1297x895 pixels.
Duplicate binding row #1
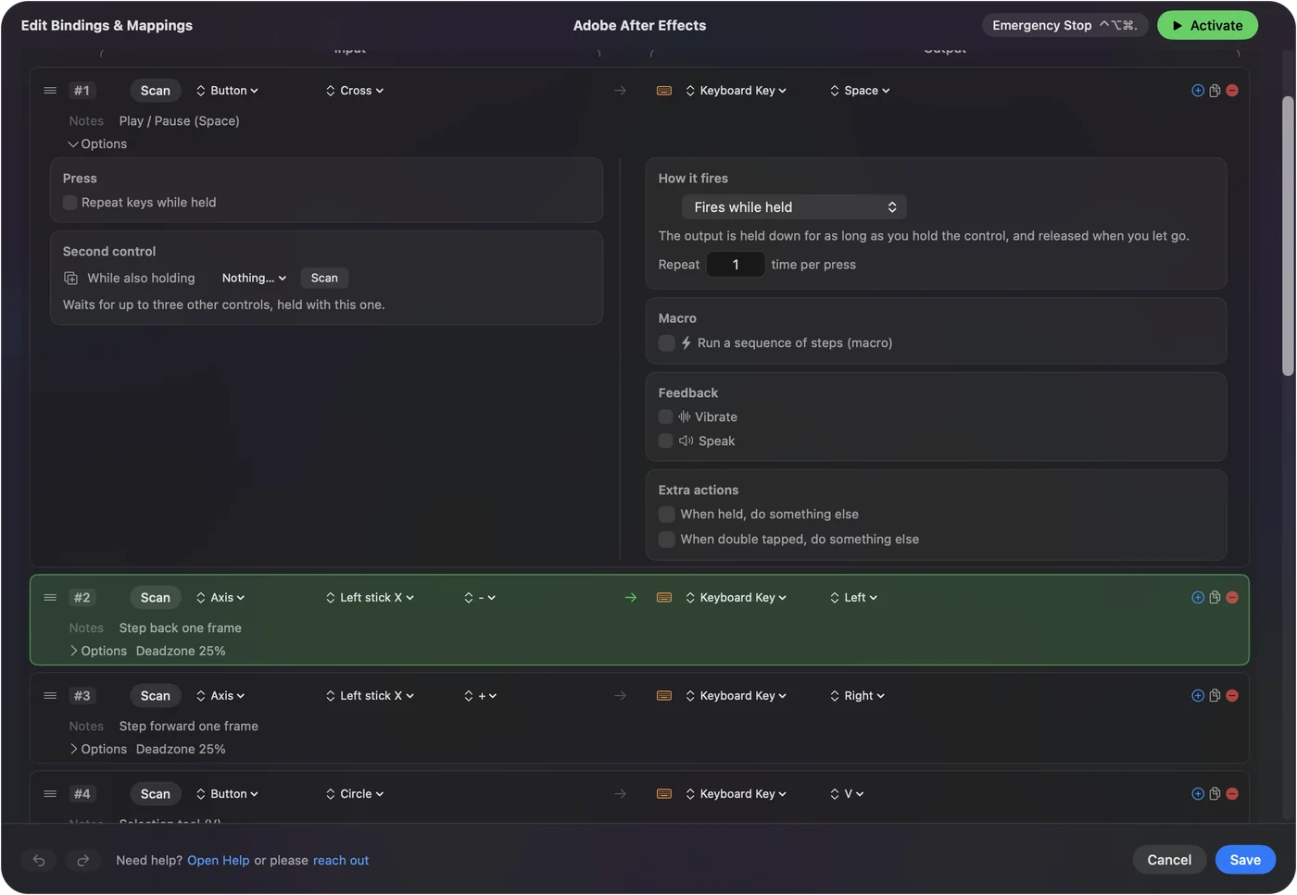pyautogui.click(x=1215, y=91)
